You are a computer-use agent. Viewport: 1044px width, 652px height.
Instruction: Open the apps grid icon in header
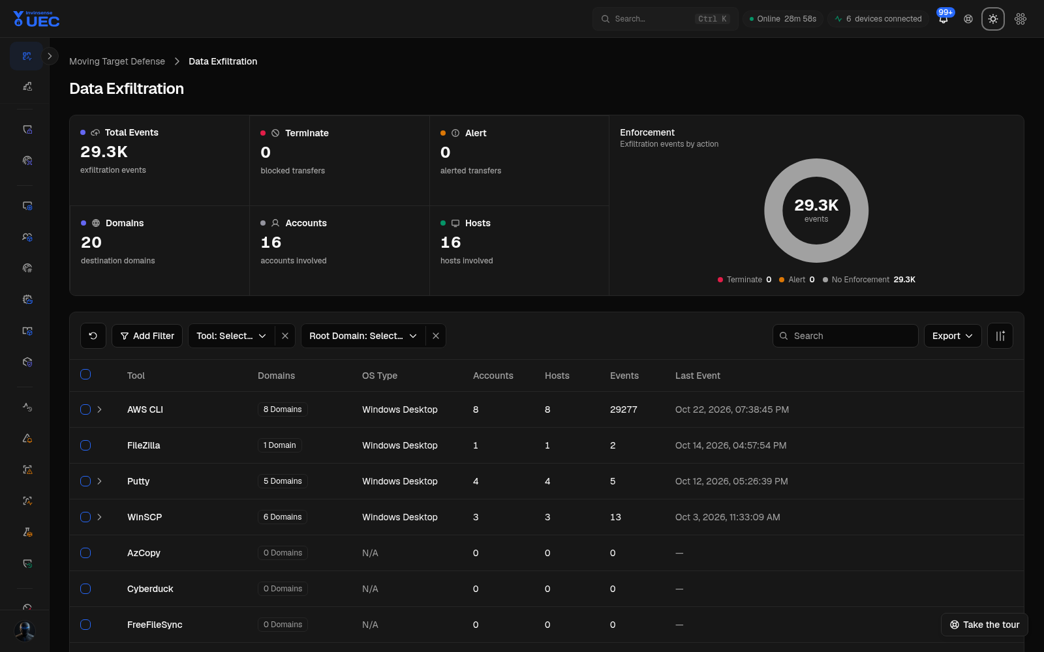coord(1021,19)
